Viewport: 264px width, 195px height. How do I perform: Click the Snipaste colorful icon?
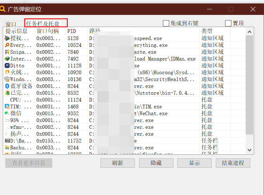click(x=7, y=52)
